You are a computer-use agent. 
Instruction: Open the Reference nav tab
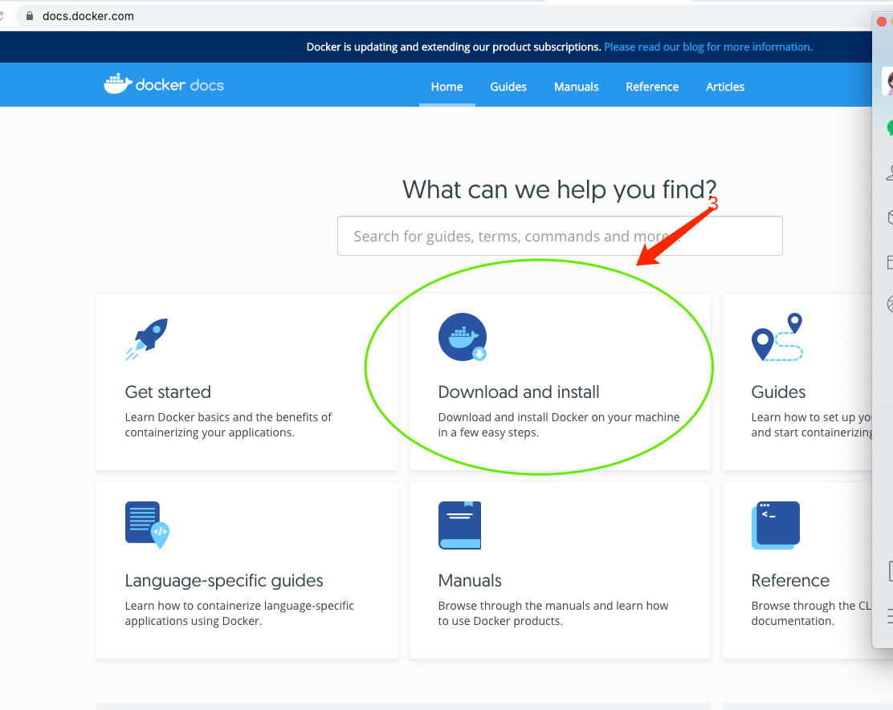click(652, 87)
